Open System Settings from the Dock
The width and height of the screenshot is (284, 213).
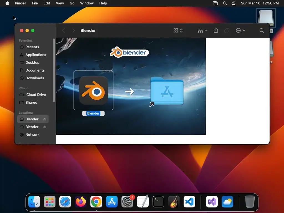(x=127, y=202)
